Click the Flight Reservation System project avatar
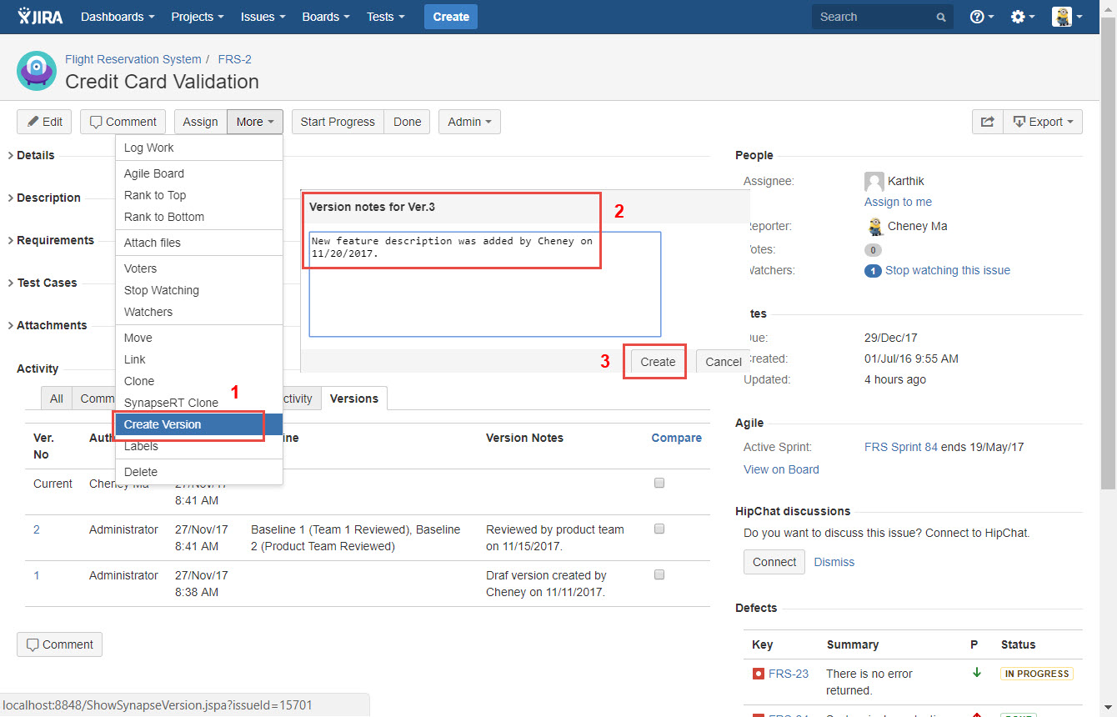The height and width of the screenshot is (717, 1117). 37,71
